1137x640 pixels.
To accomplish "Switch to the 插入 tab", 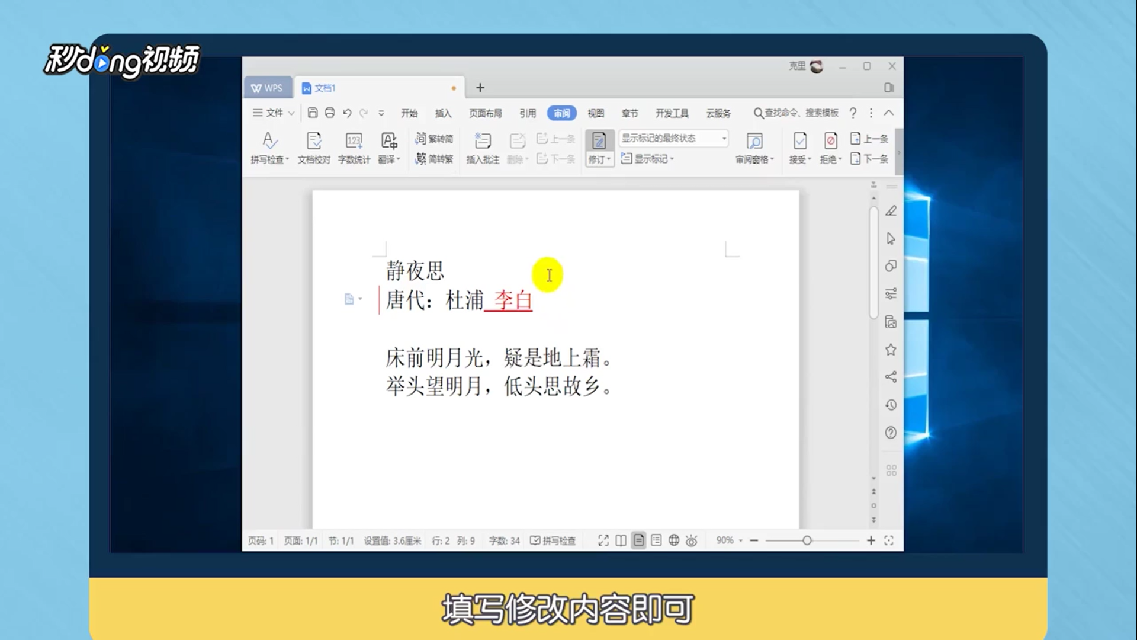I will (443, 113).
